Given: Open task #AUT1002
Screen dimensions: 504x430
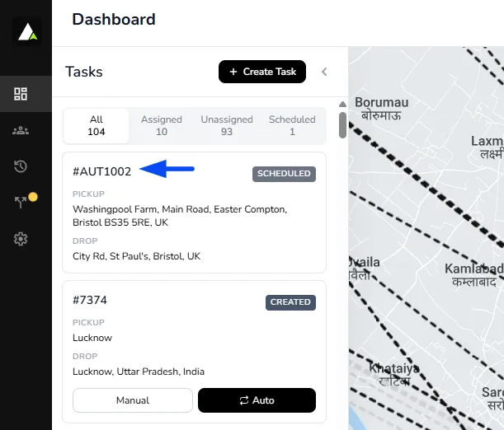Looking at the screenshot, I should (102, 171).
